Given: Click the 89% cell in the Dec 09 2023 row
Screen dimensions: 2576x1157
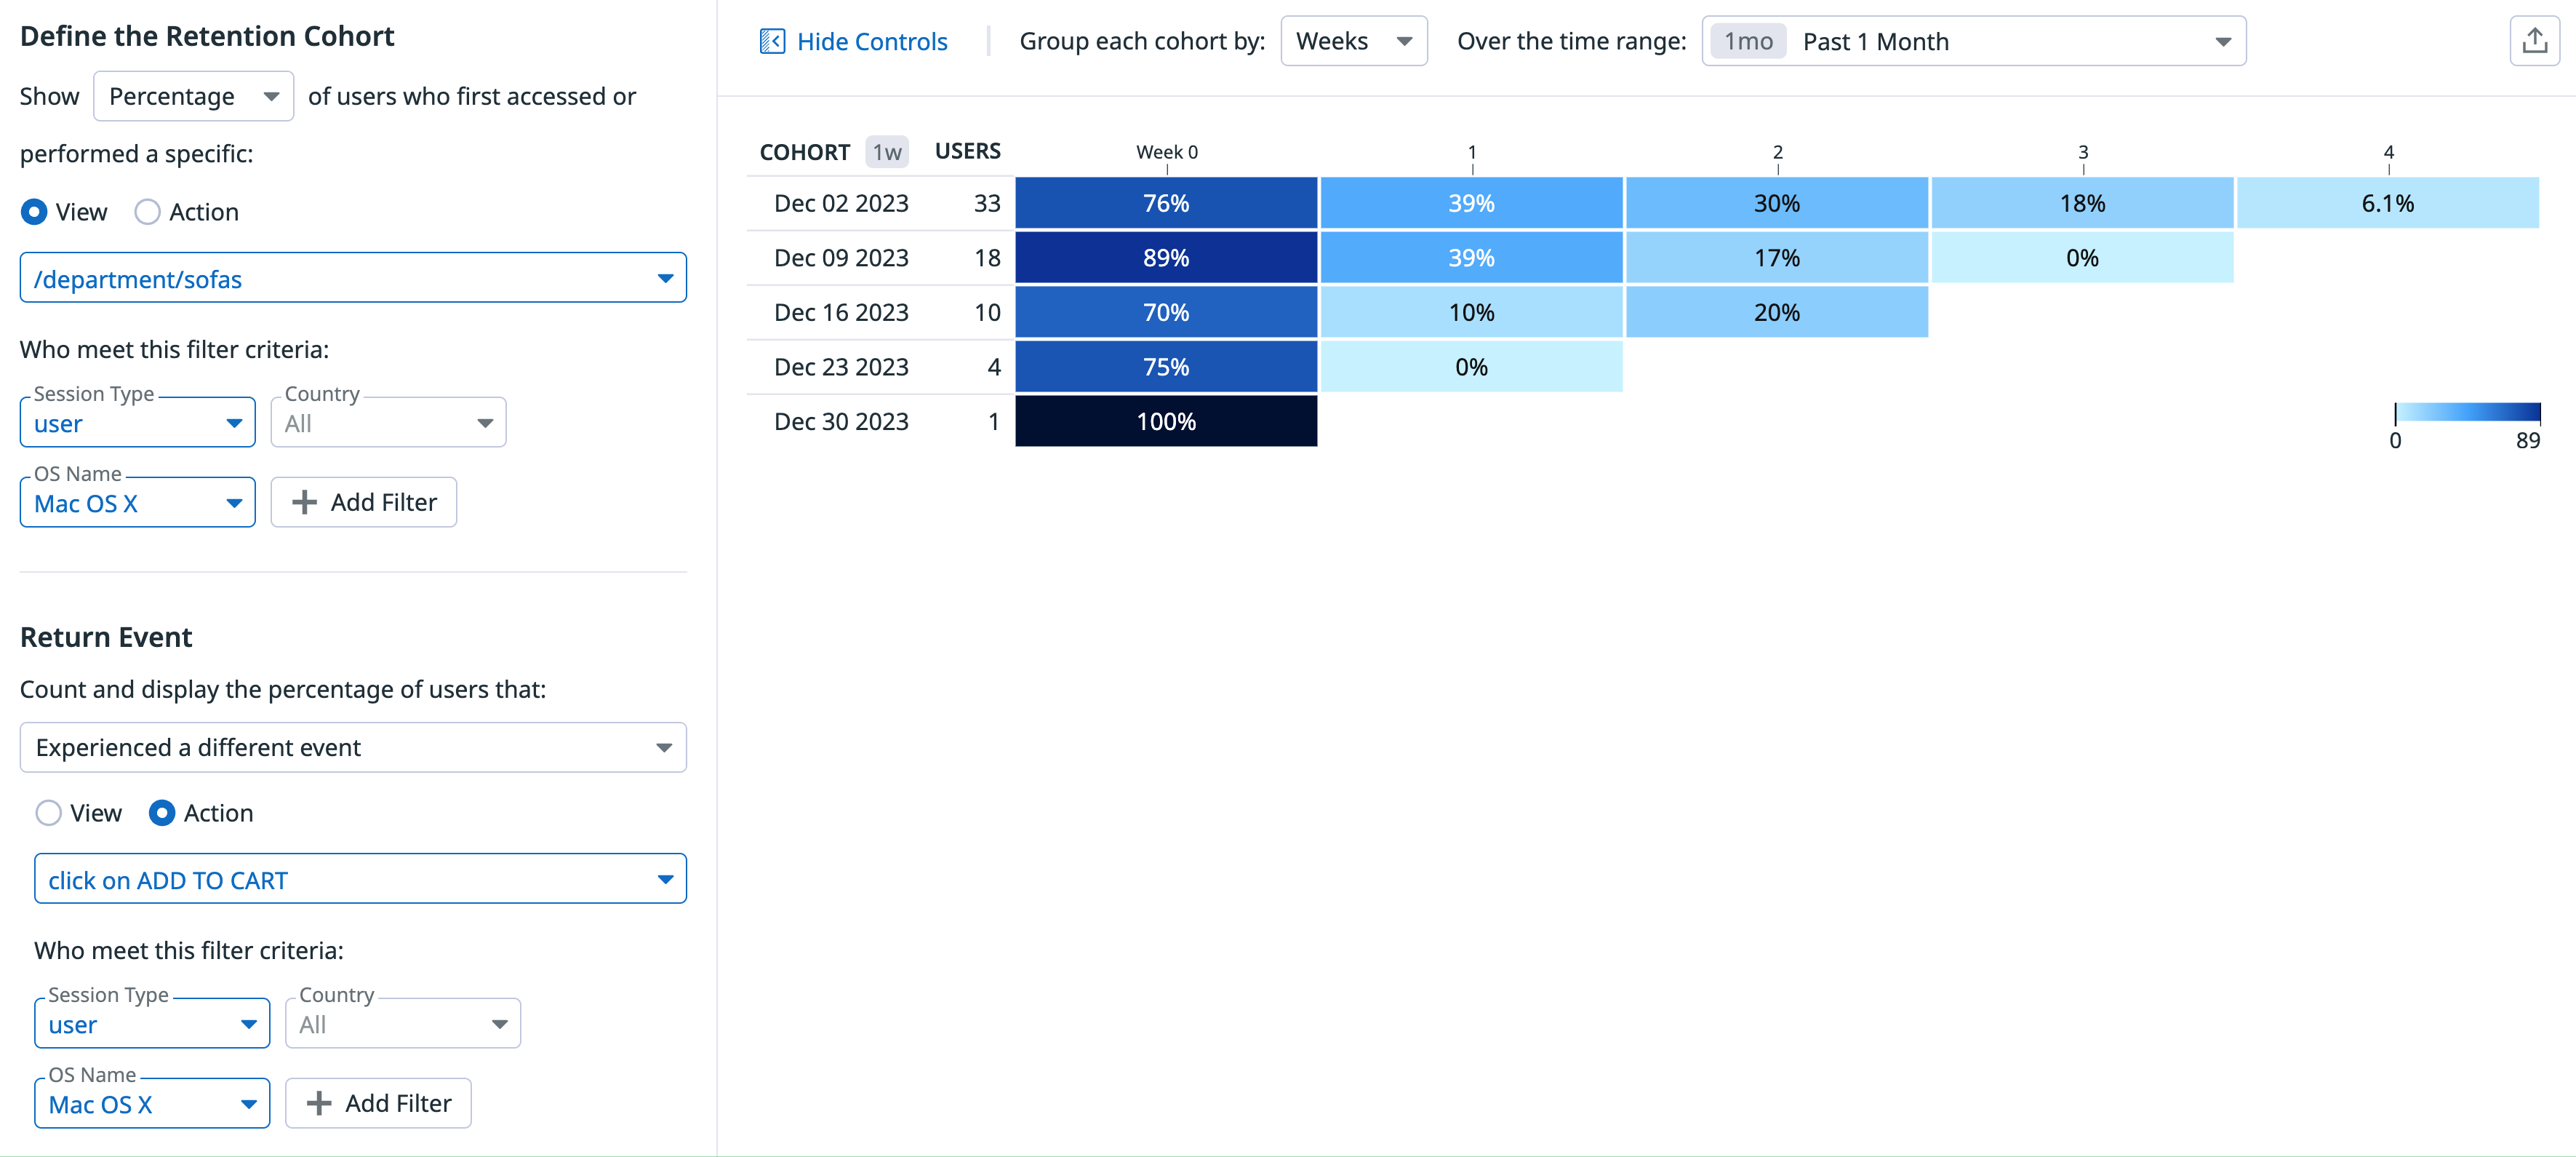Looking at the screenshot, I should (1166, 258).
